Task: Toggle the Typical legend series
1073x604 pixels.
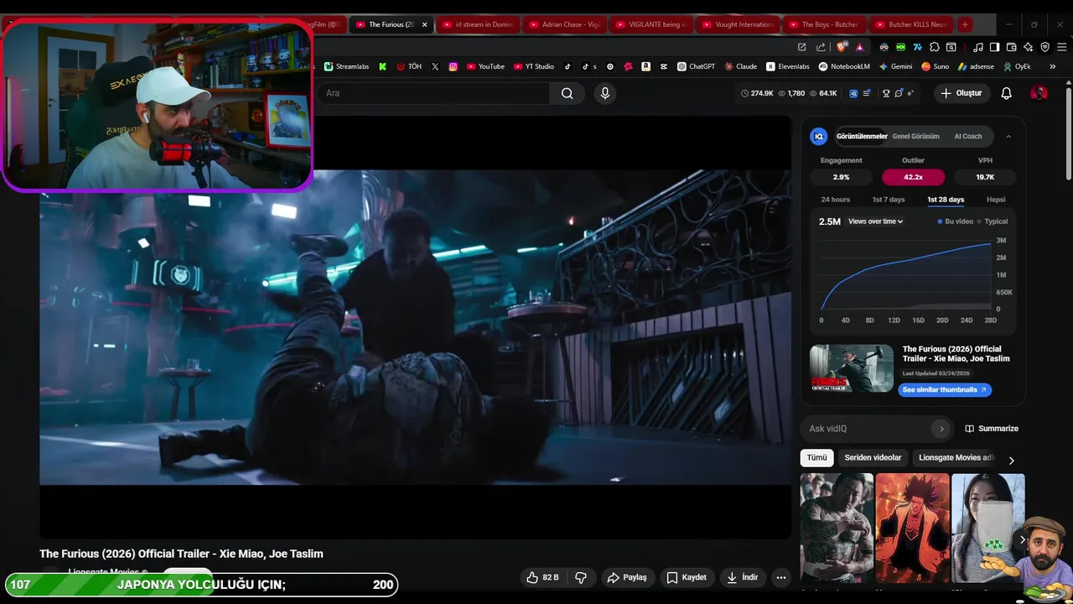Action: (x=993, y=221)
